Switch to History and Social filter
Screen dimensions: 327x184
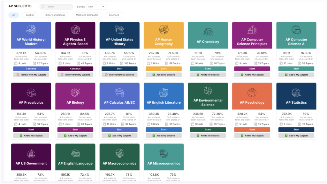coord(55,15)
